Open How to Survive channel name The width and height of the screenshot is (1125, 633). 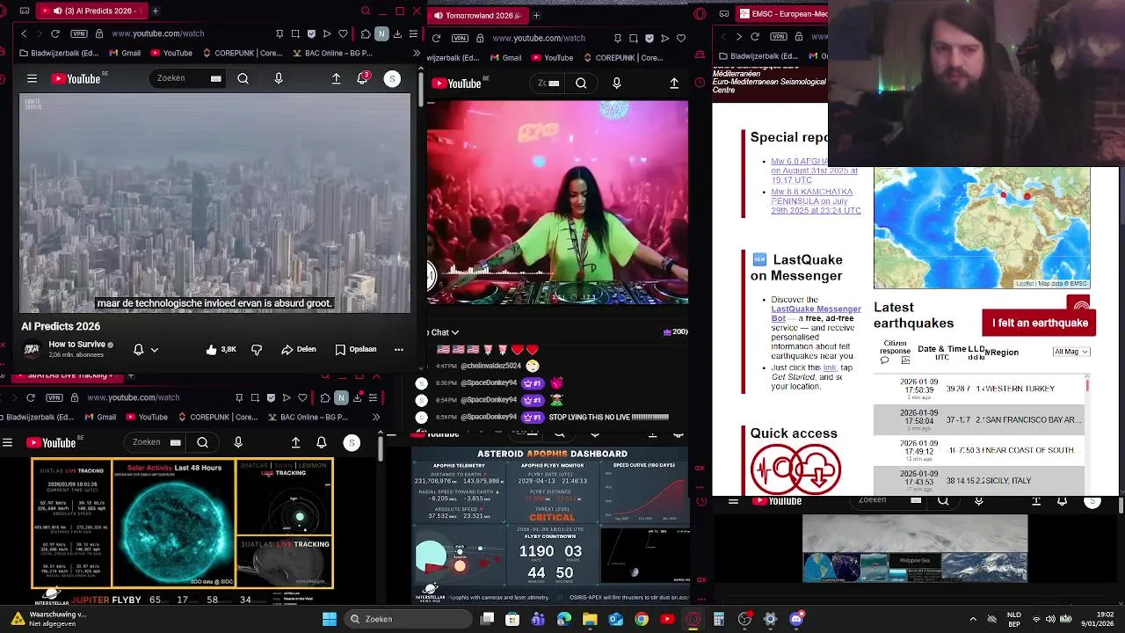(x=76, y=345)
